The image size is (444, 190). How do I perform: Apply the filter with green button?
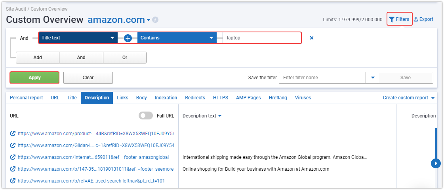[34, 78]
